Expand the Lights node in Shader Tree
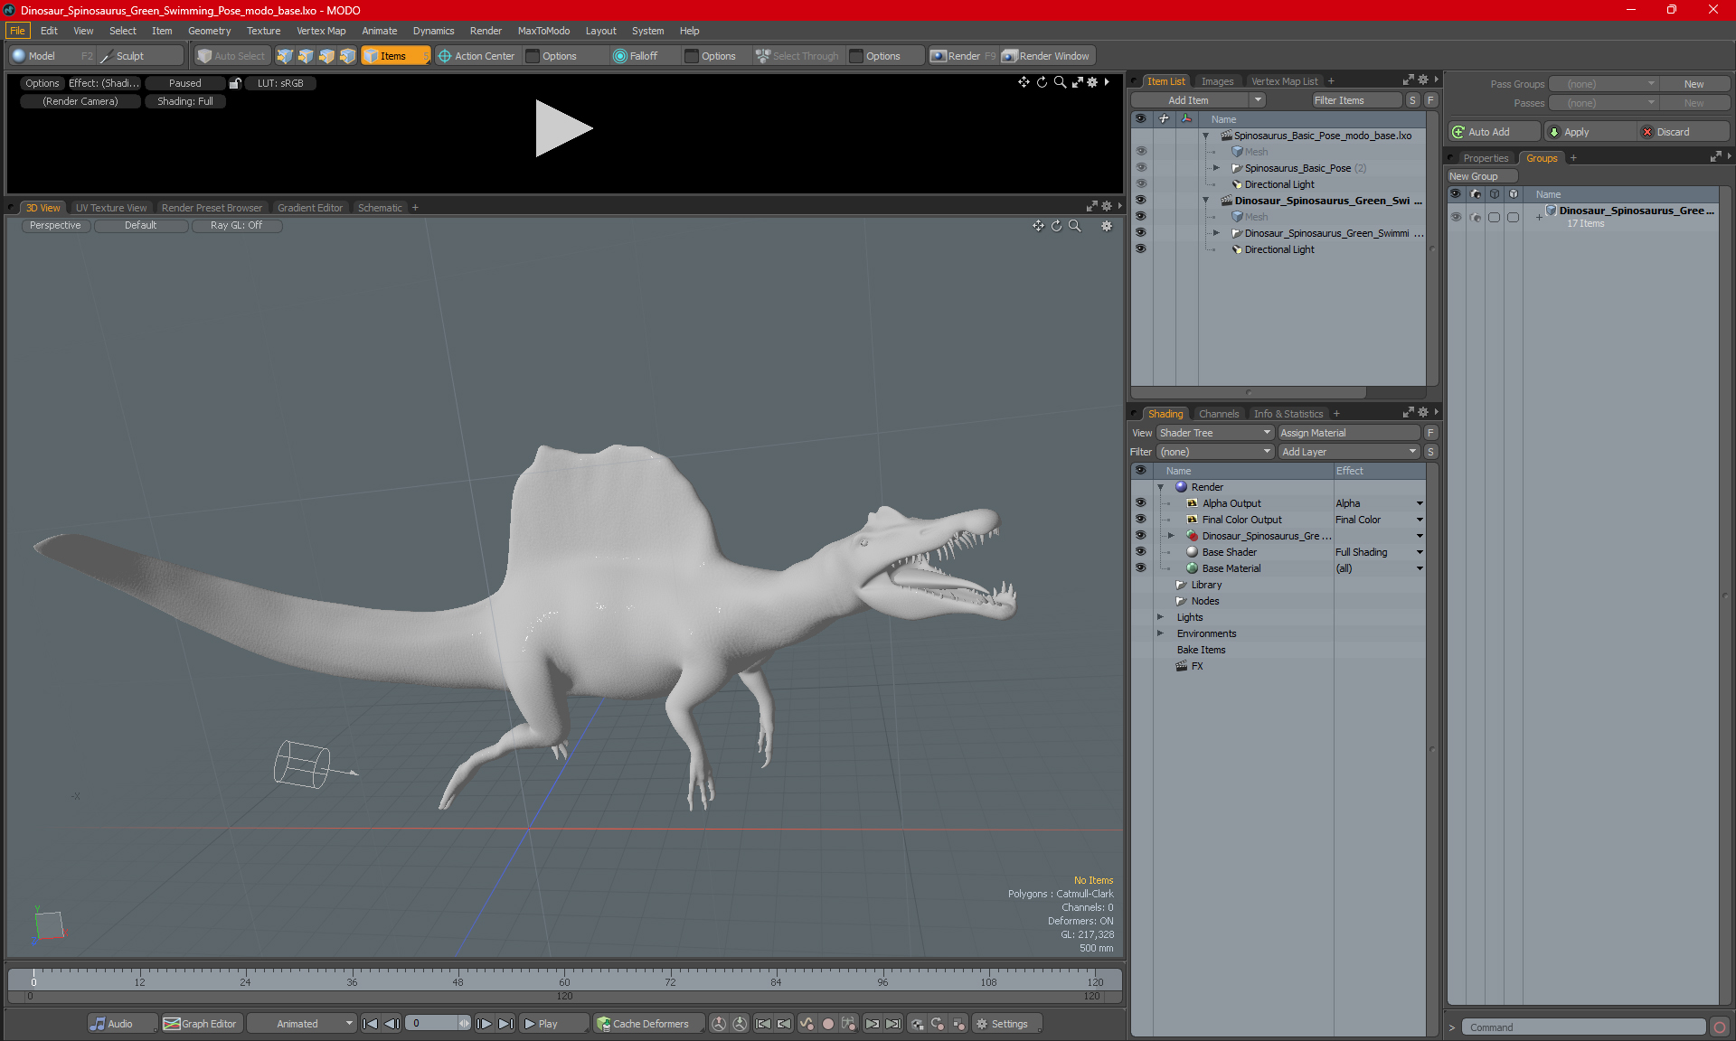1736x1041 pixels. click(1161, 617)
